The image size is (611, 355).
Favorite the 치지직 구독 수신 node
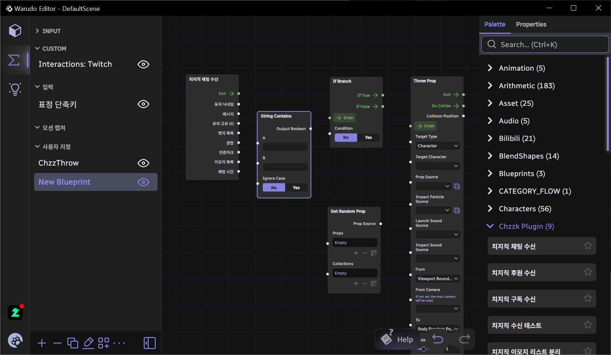coord(587,298)
